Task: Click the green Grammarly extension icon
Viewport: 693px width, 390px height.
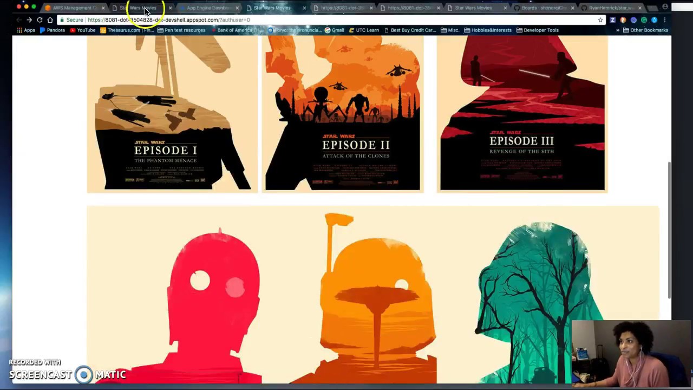Action: pyautogui.click(x=644, y=20)
